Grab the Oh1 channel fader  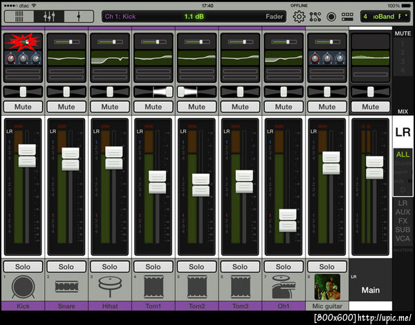pyautogui.click(x=288, y=220)
